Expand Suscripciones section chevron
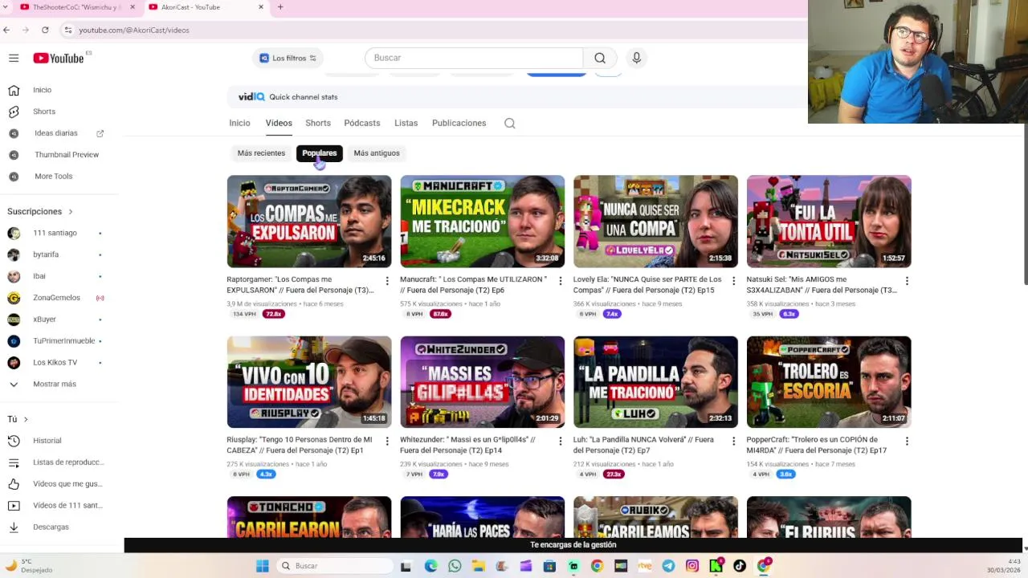 click(70, 212)
